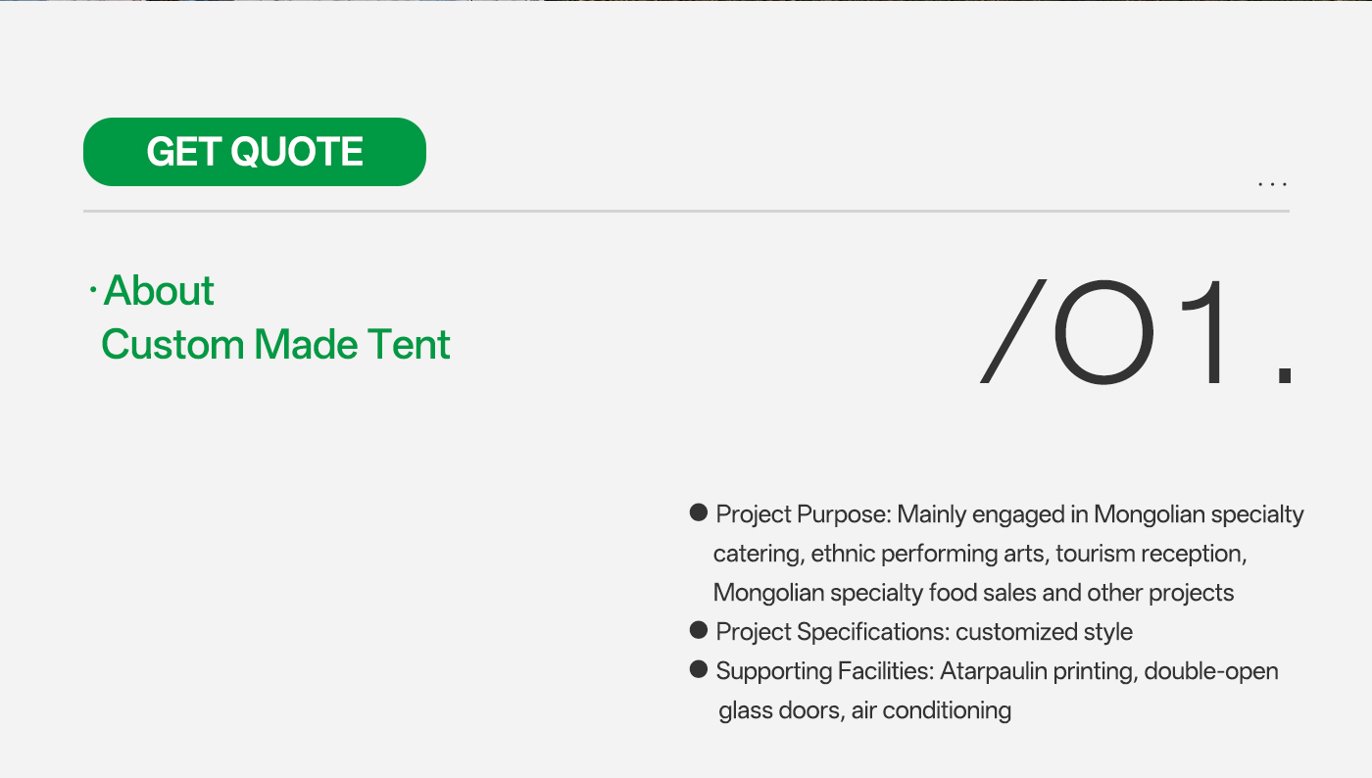Click the large digit 1 in /01.
The height and width of the screenshot is (778, 1372).
pos(1205,331)
